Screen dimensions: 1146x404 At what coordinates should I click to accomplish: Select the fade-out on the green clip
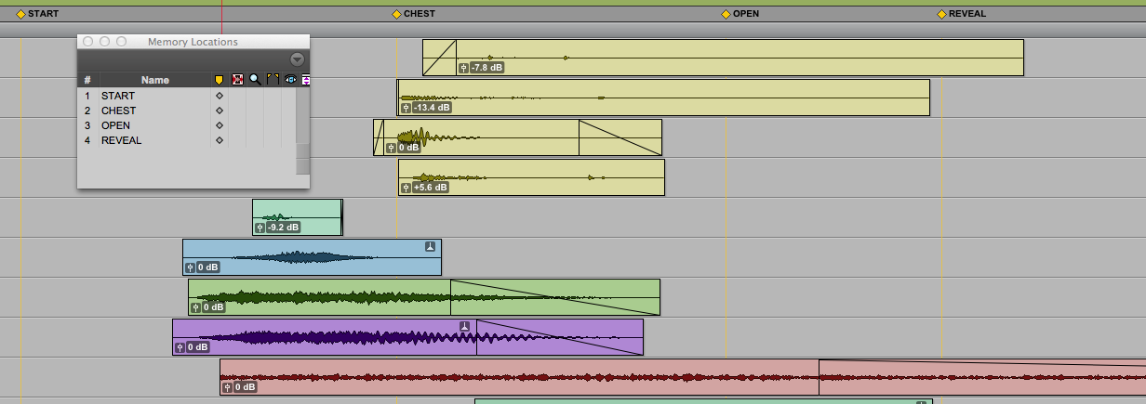(555, 297)
